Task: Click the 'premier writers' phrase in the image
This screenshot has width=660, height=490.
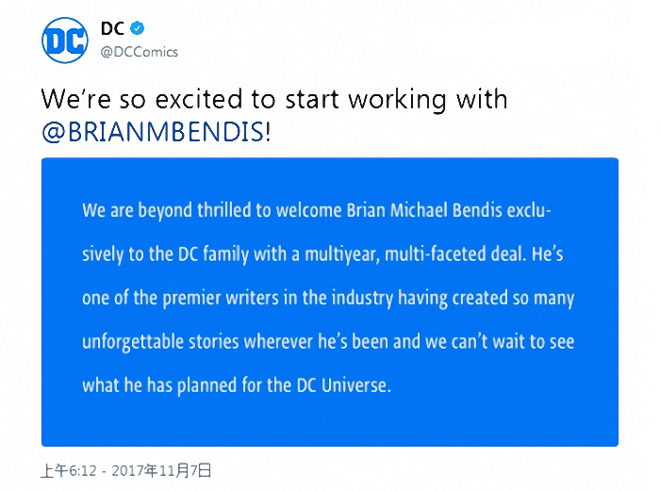Action: click(221, 298)
